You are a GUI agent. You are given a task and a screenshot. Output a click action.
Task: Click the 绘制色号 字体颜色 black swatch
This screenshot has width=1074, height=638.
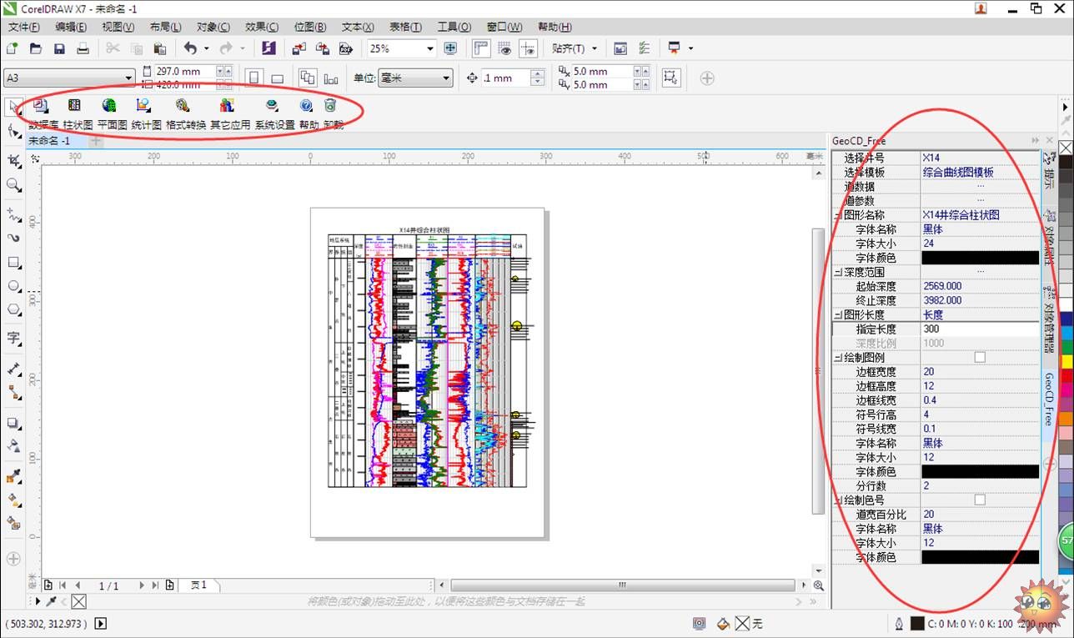point(980,556)
